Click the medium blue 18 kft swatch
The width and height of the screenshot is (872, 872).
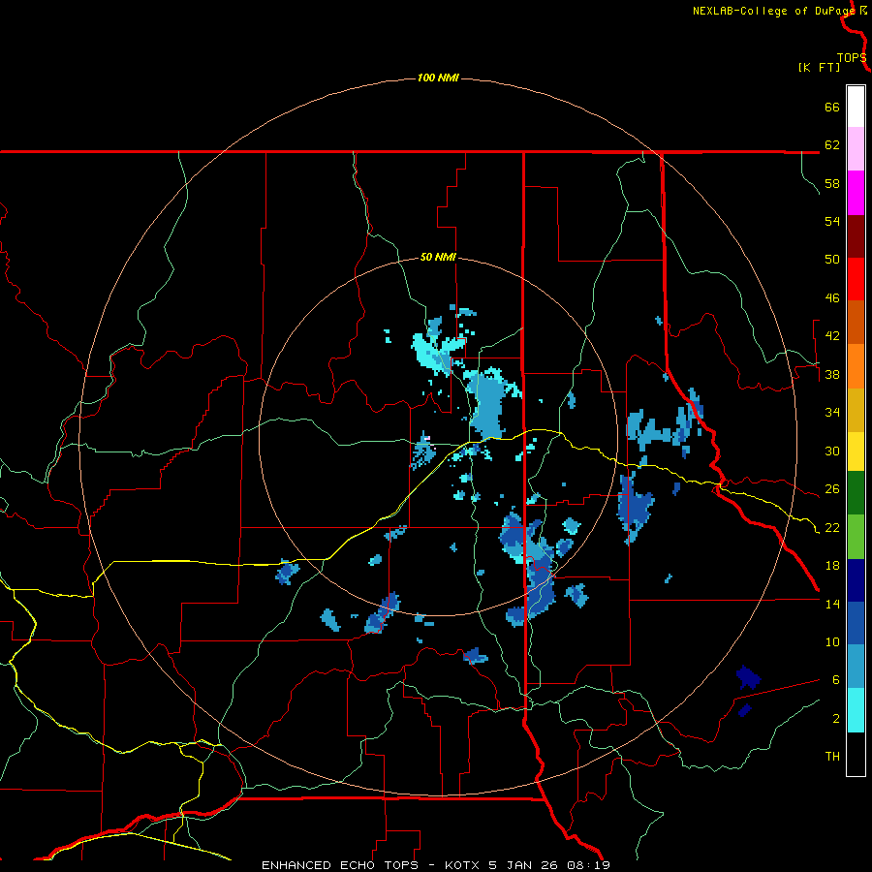click(x=856, y=624)
